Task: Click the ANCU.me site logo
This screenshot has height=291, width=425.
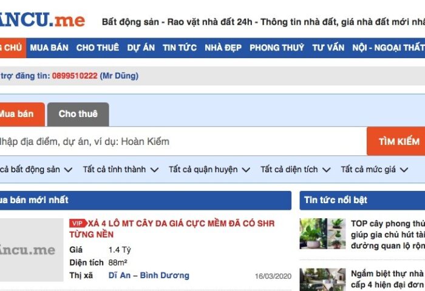Action: pyautogui.click(x=41, y=19)
